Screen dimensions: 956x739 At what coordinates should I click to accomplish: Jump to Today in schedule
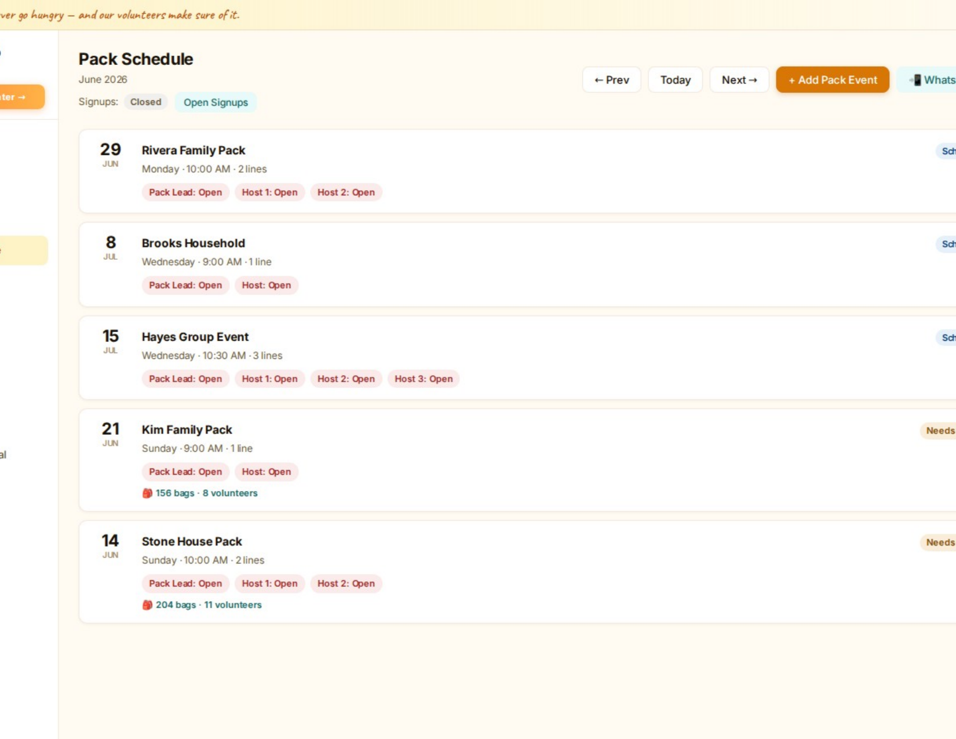point(676,80)
